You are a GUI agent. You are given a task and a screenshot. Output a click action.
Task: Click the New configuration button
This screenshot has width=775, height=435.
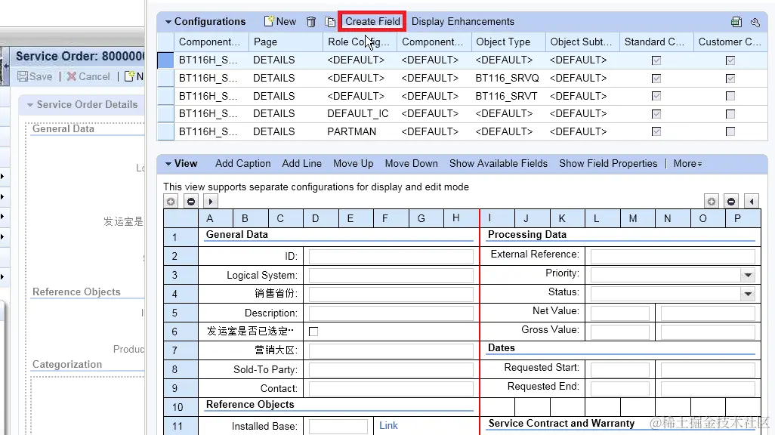(280, 21)
